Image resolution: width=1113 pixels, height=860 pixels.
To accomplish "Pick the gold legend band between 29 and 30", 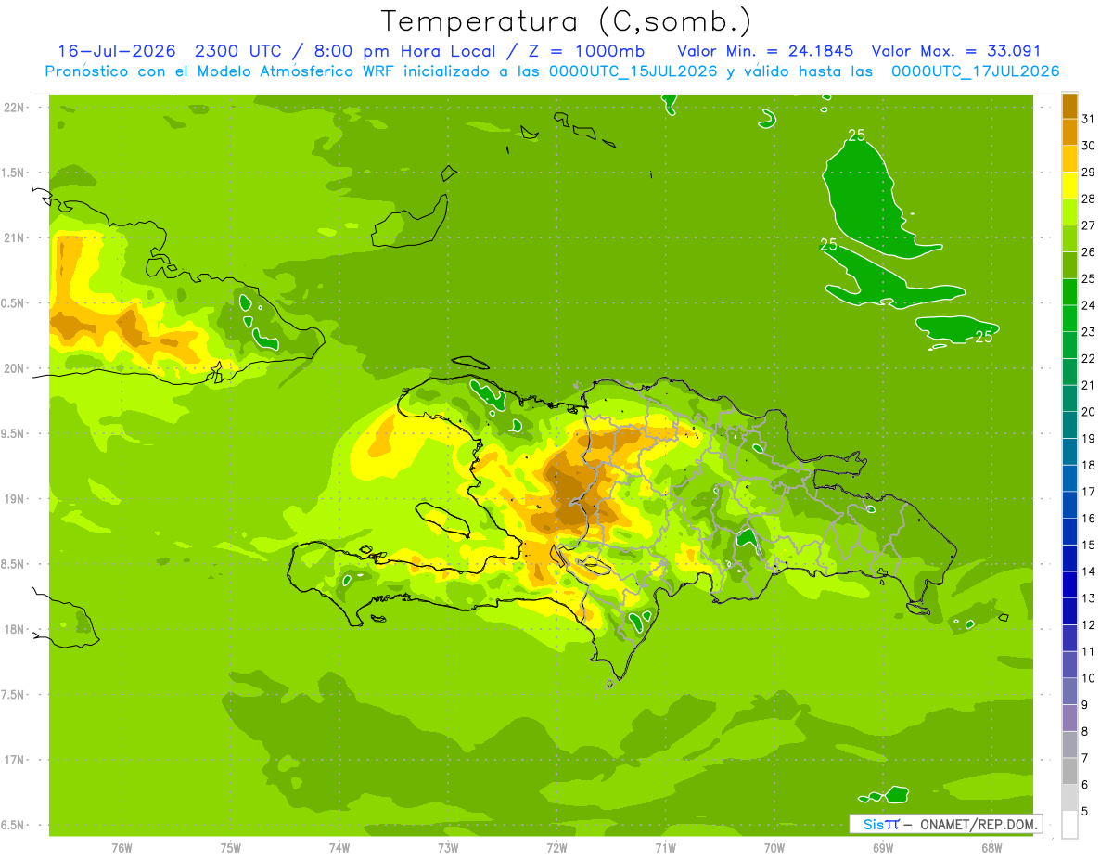I will click(1069, 159).
